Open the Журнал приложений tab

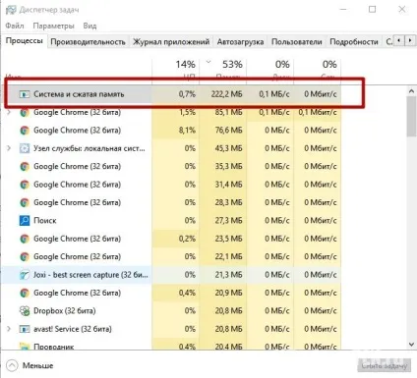[171, 42]
